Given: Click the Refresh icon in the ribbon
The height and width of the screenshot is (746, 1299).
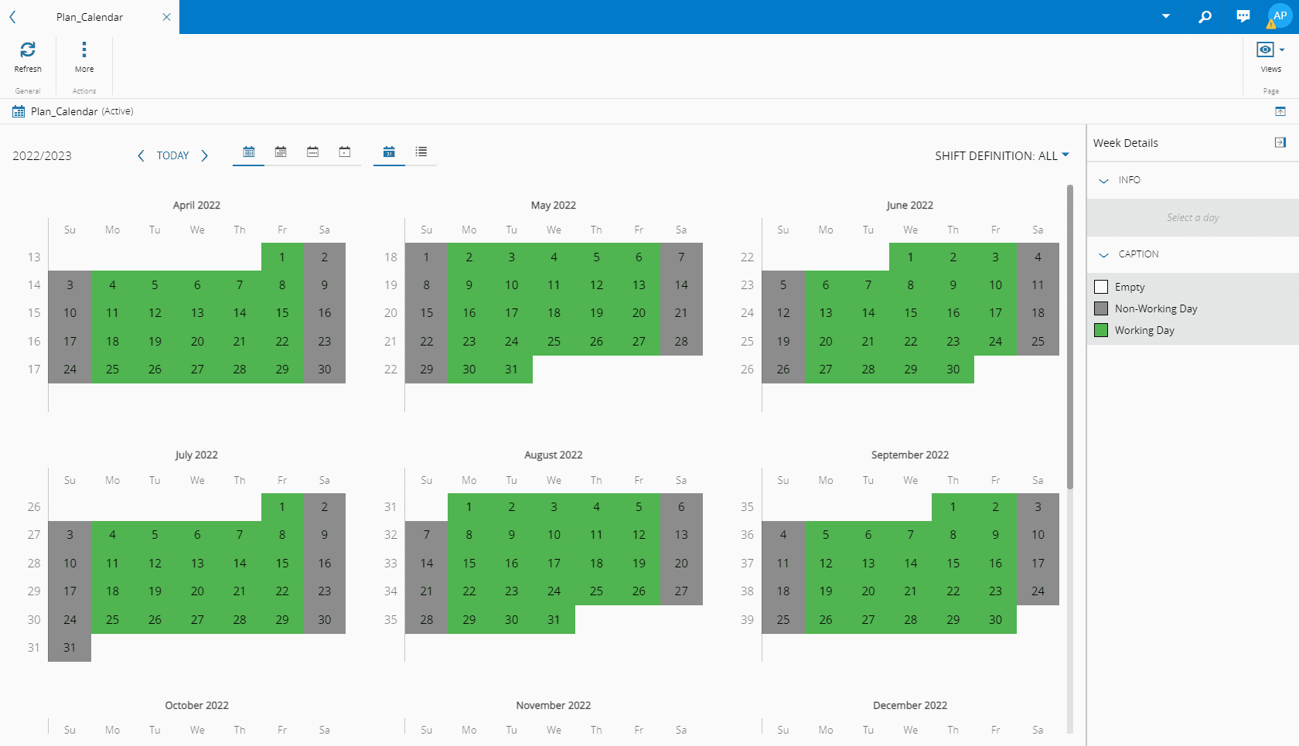Looking at the screenshot, I should 28,50.
